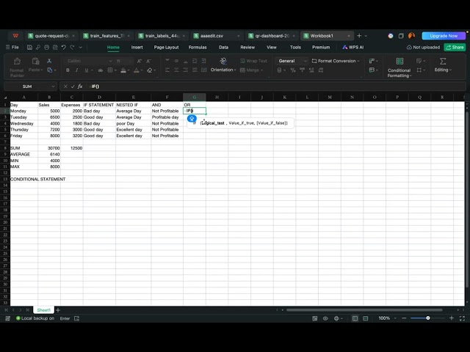470x352 pixels.
Task: Open the WPS AI tab
Action: click(x=353, y=47)
